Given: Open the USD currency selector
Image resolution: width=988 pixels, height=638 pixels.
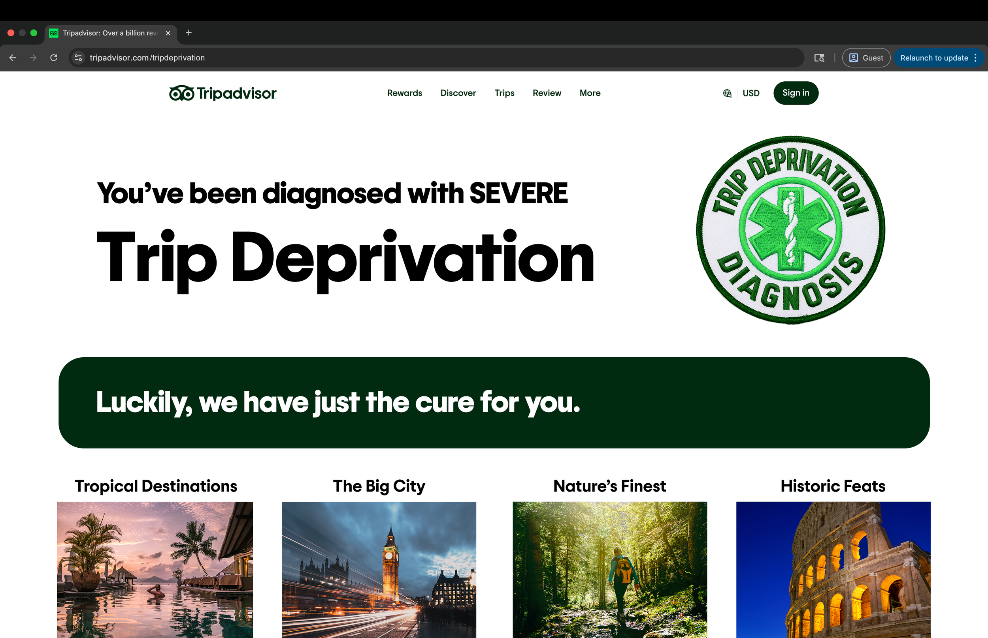Looking at the screenshot, I should (751, 93).
